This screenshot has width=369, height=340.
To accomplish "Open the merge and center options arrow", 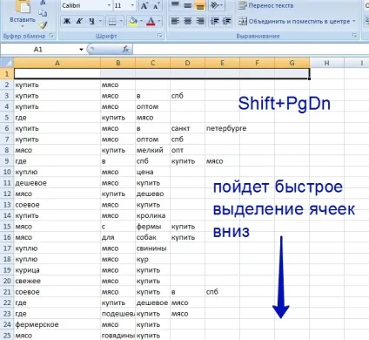I will click(354, 21).
